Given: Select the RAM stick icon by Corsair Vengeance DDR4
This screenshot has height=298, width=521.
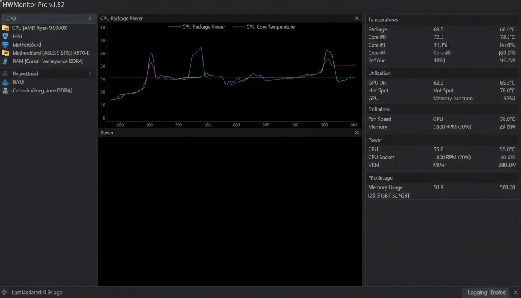Looking at the screenshot, I should pyautogui.click(x=5, y=61).
